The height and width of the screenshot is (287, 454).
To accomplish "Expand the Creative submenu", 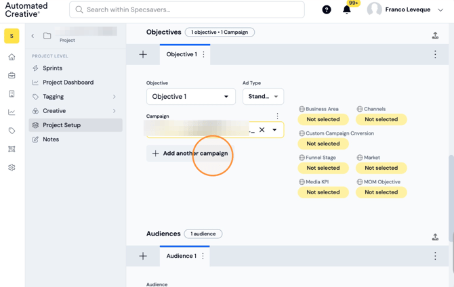I will (115, 111).
